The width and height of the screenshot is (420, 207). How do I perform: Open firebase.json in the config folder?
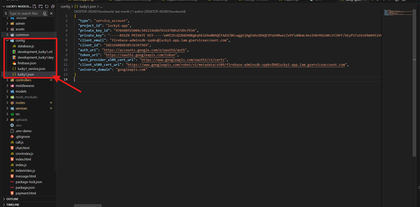tap(27, 63)
